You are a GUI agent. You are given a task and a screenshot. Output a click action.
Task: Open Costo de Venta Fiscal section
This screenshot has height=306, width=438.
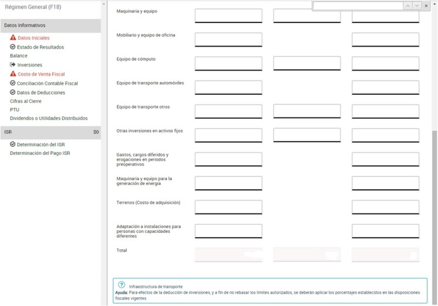point(42,74)
